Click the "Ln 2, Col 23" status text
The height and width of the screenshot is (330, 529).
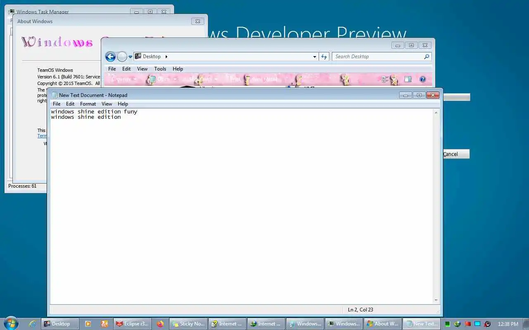(360, 310)
